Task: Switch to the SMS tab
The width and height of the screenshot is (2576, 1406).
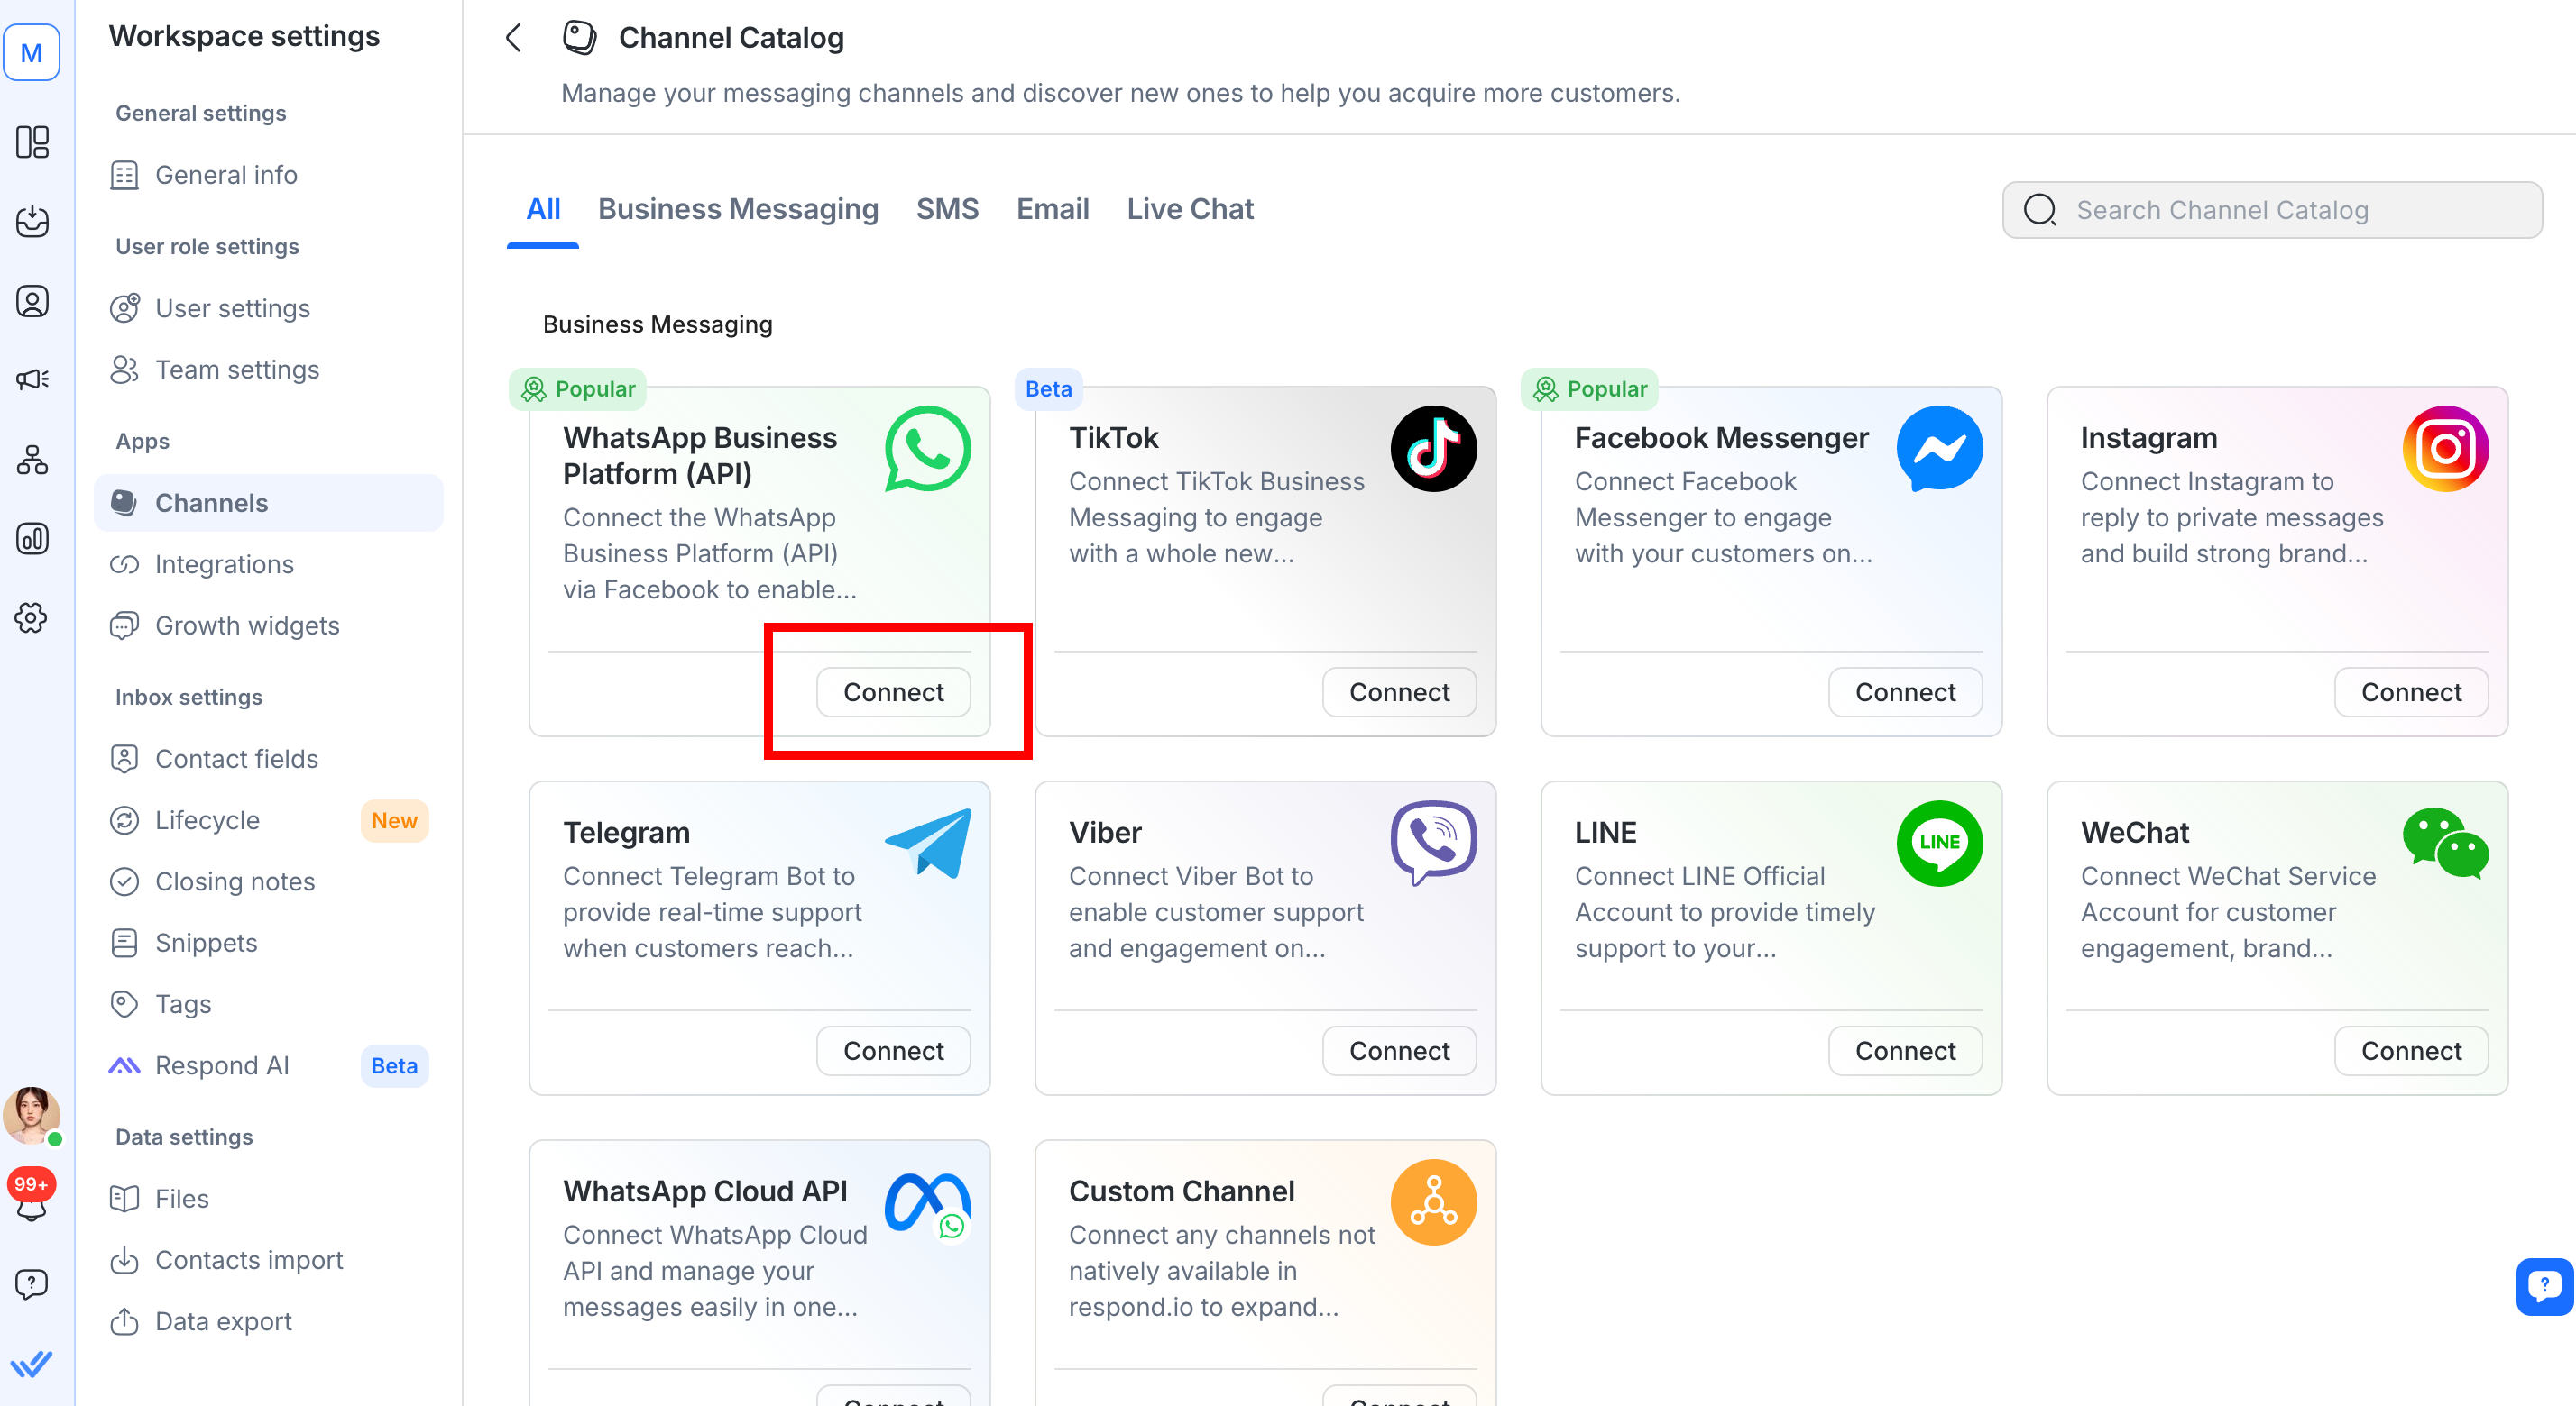Action: tap(947, 209)
